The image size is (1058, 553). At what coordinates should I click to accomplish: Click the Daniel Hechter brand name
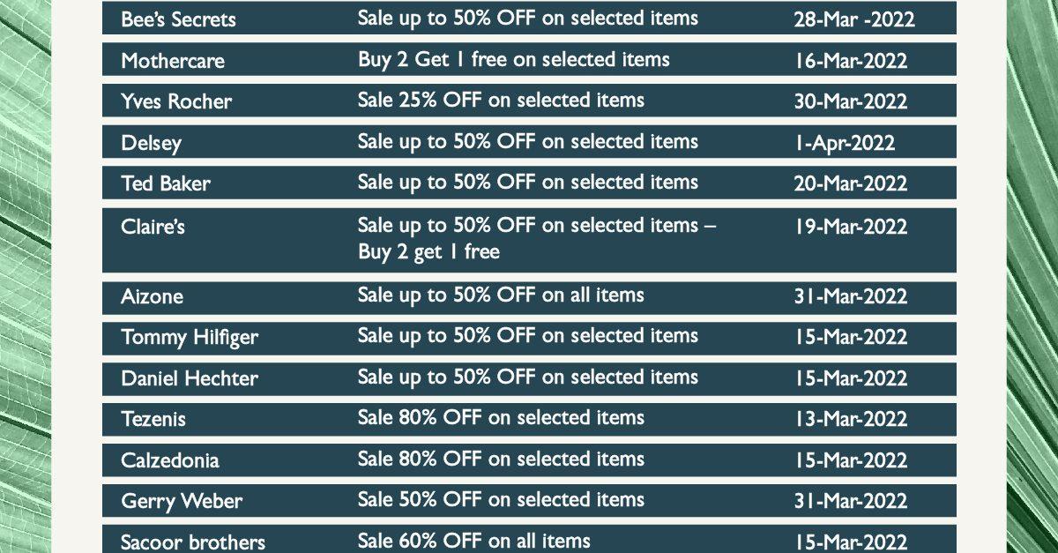click(190, 378)
